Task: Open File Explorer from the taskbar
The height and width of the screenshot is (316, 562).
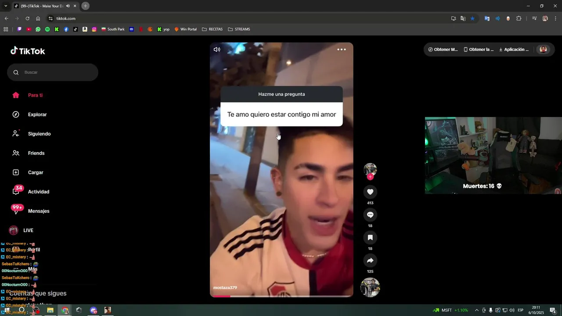Action: point(50,310)
